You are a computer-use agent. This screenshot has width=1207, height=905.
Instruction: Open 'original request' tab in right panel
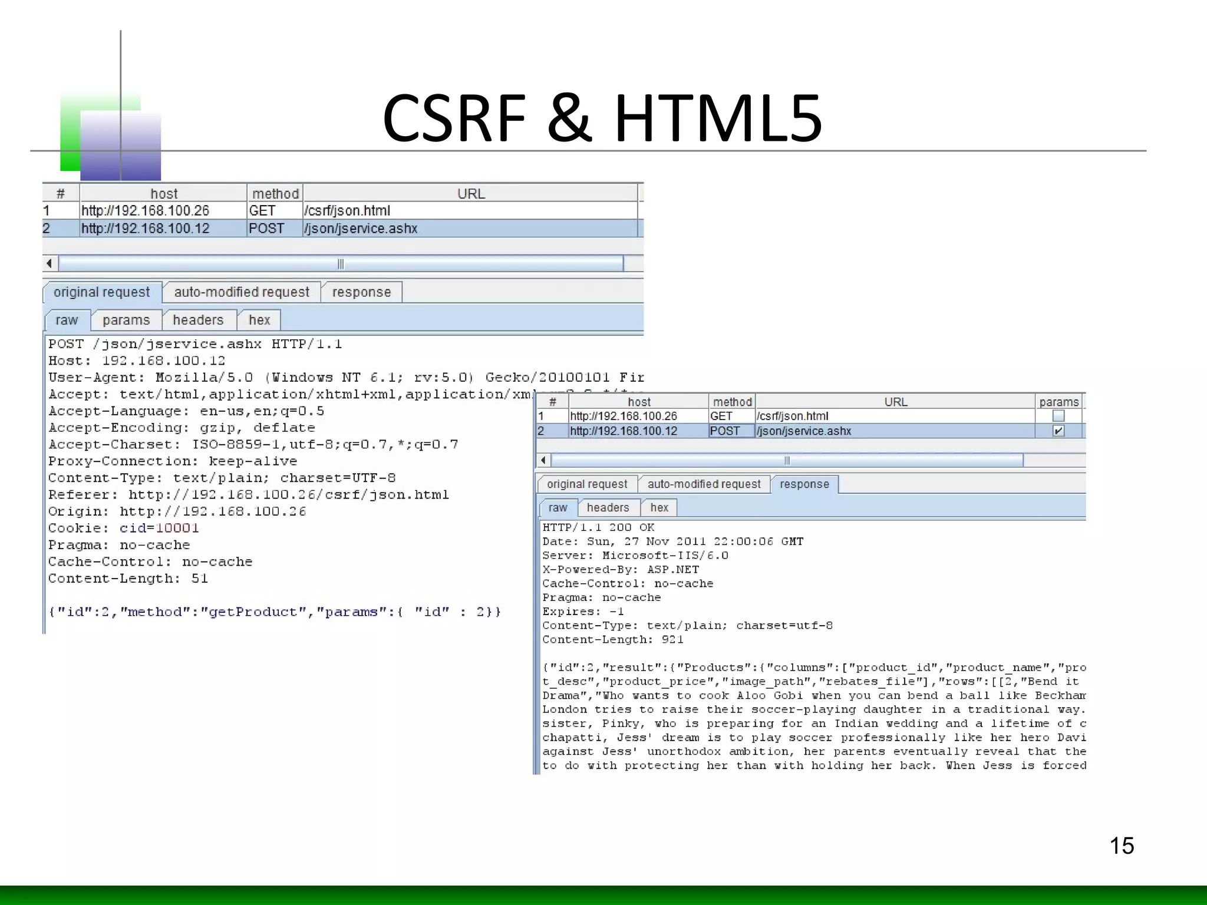tap(587, 484)
